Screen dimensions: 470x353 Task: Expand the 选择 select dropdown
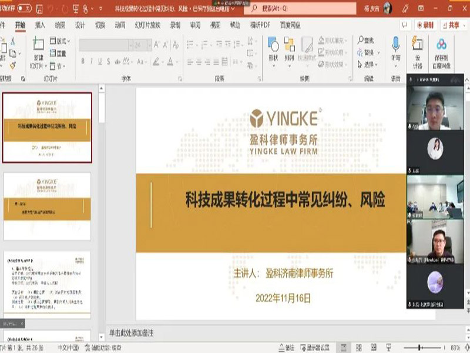pyautogui.click(x=376, y=65)
